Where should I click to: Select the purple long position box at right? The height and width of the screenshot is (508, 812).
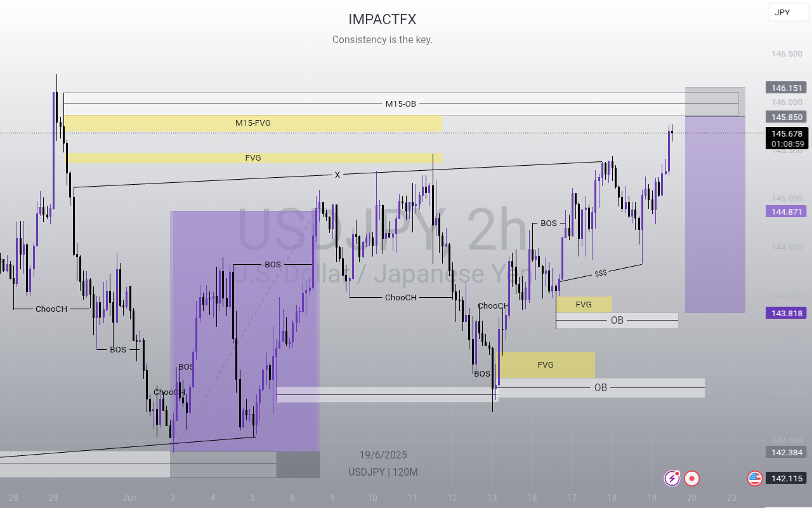715,214
